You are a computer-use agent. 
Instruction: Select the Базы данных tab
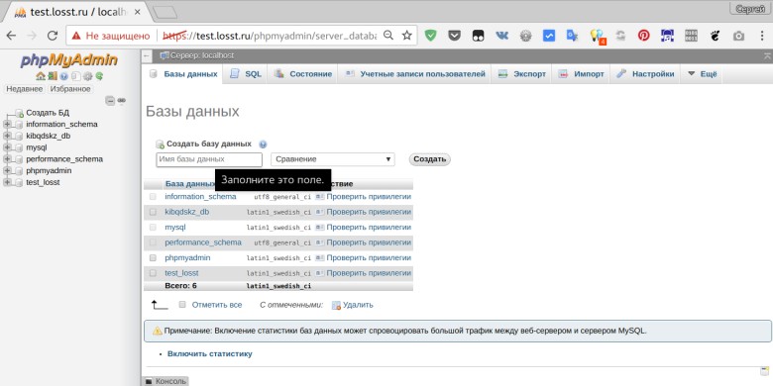[x=183, y=74]
